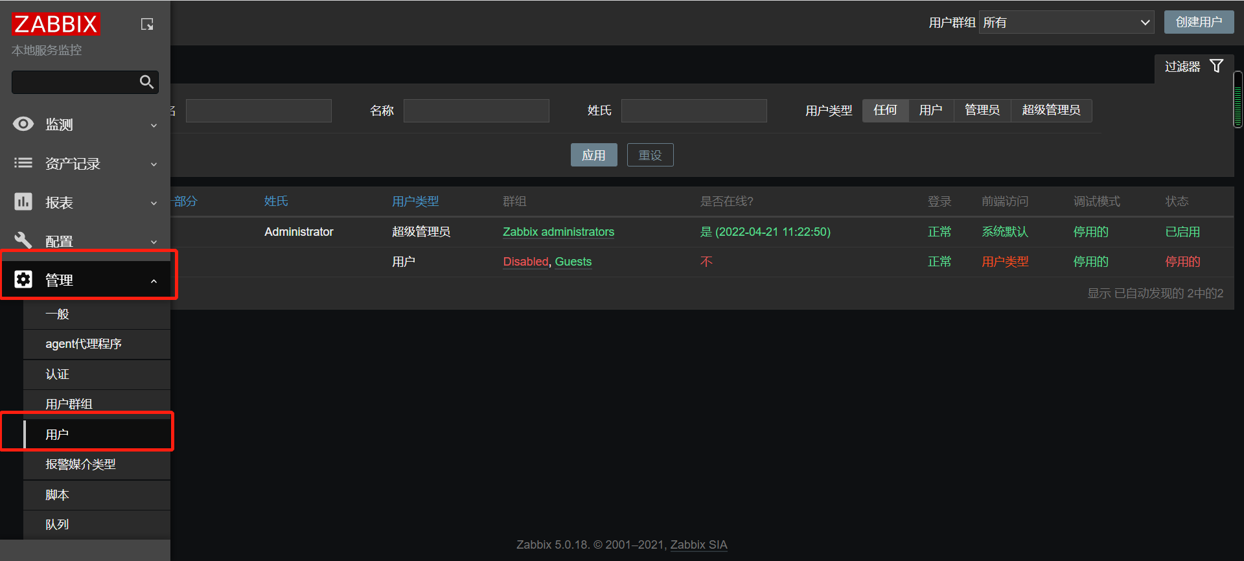This screenshot has width=1244, height=561.
Task: Focus the 姓氏 filter input
Action: pyautogui.click(x=694, y=111)
